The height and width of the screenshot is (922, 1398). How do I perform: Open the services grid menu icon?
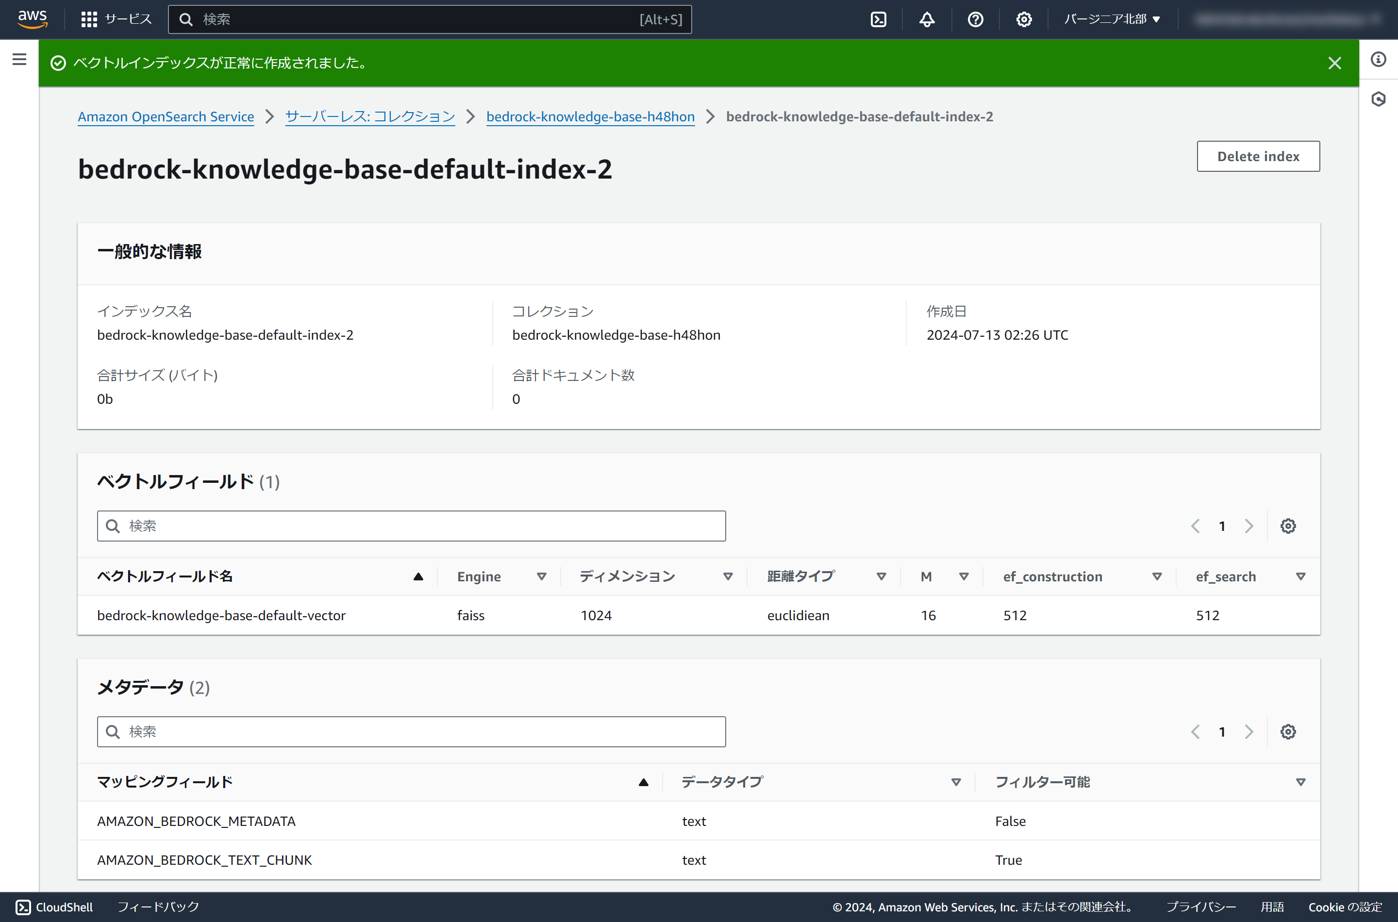point(89,19)
